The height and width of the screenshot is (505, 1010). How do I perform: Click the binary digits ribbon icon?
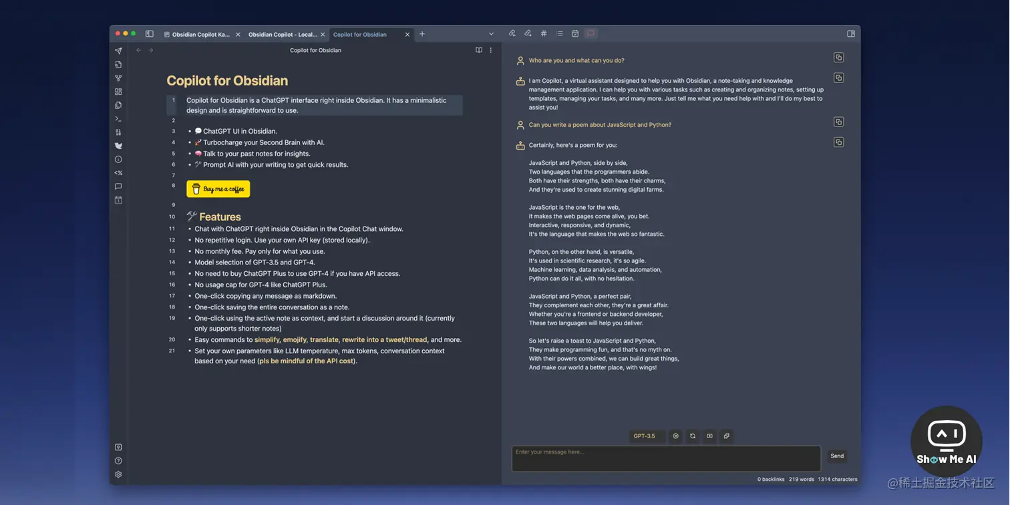point(118,132)
